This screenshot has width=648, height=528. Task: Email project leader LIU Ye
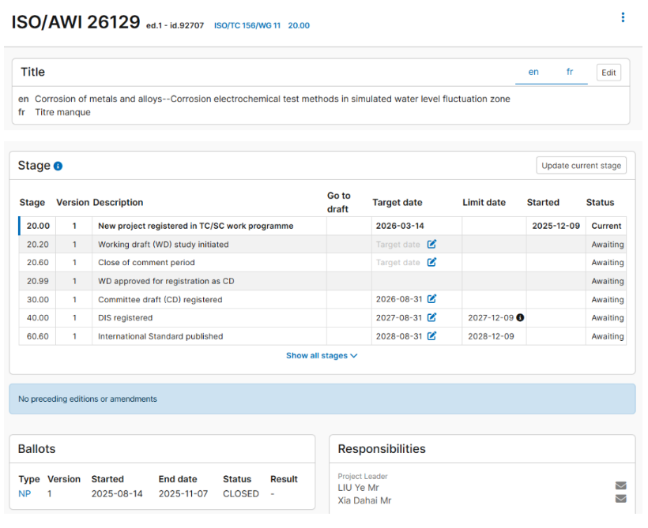pos(620,486)
